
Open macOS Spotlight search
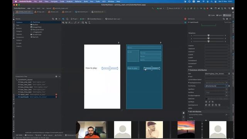coord(211,2)
